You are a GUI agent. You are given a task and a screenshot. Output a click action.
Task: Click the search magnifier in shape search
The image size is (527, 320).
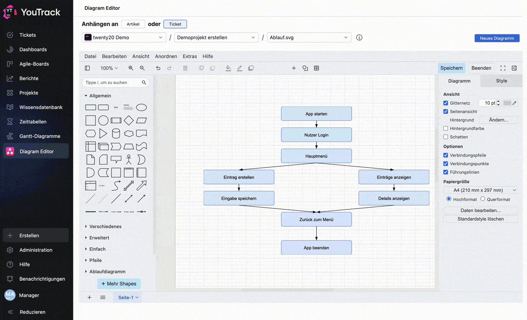[144, 83]
